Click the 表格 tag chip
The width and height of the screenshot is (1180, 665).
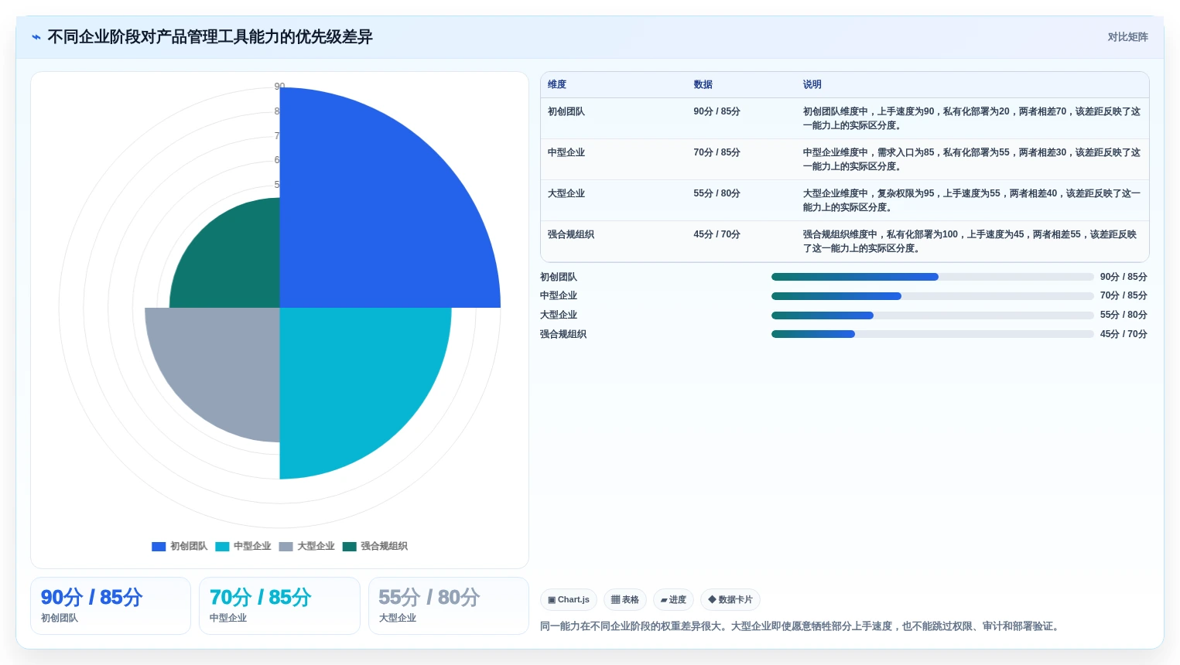(x=625, y=600)
